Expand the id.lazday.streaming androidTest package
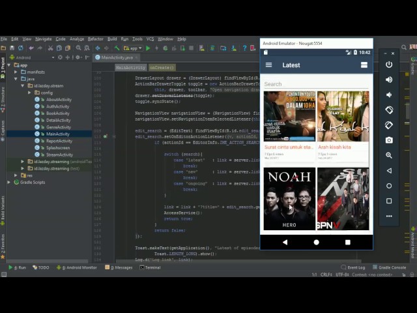This screenshot has height=313, width=417. pos(23,162)
